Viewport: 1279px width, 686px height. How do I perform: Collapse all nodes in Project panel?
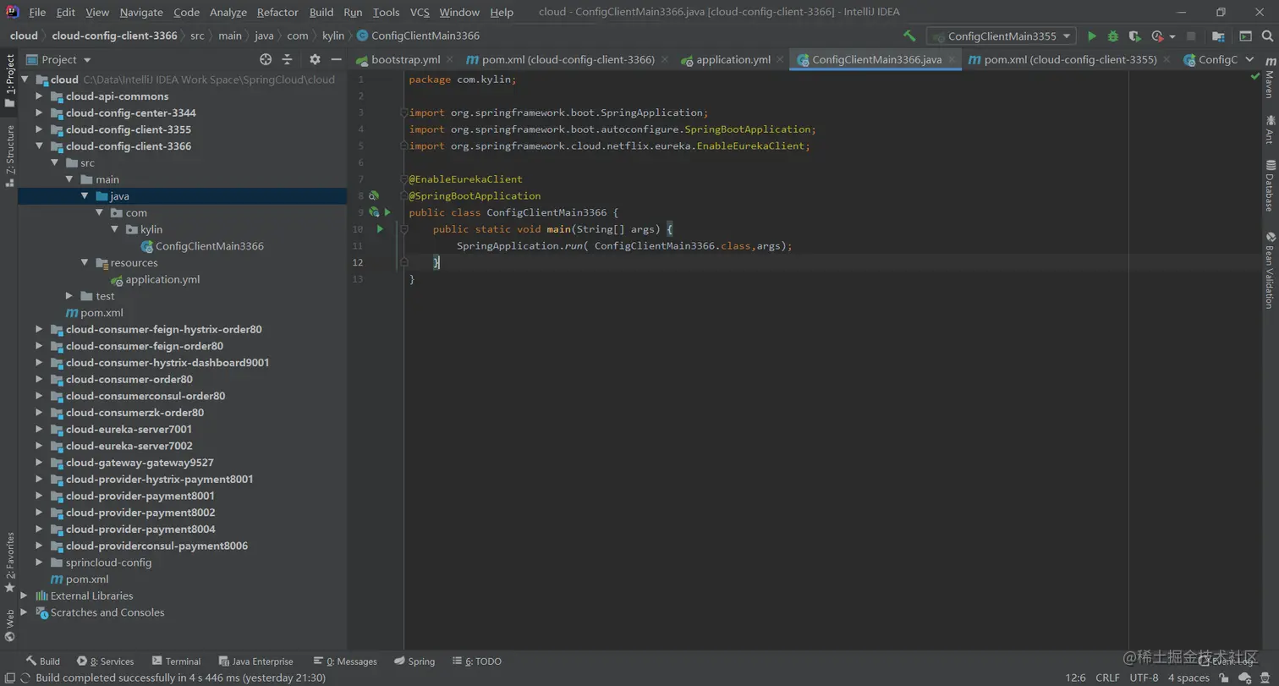click(x=287, y=59)
